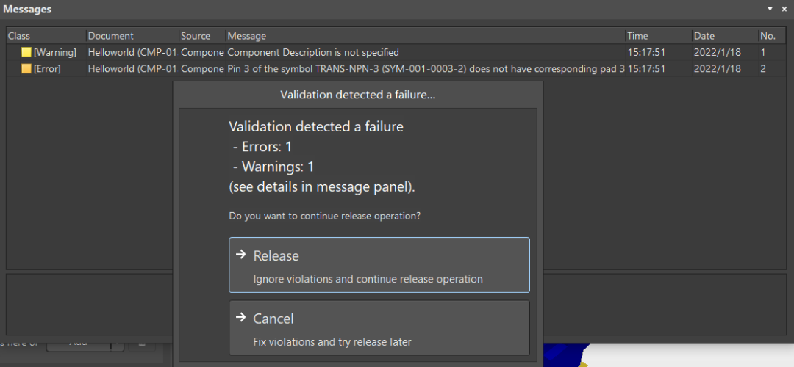The image size is (794, 367).
Task: Sort messages by the Time column
Action: point(658,36)
